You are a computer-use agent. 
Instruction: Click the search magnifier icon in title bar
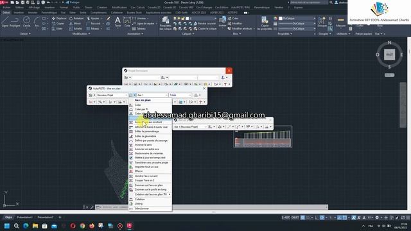tap(331, 3)
